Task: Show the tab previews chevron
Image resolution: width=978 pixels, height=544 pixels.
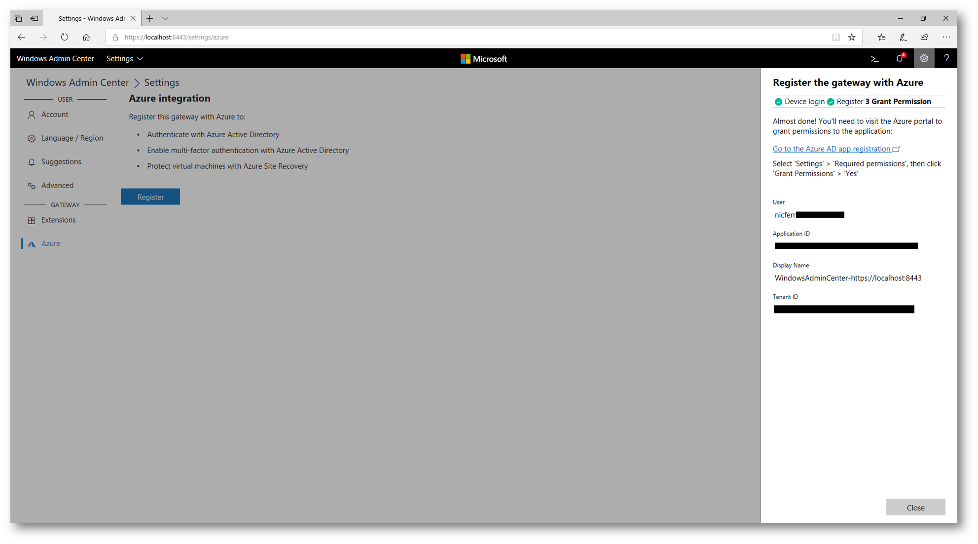Action: tap(166, 18)
